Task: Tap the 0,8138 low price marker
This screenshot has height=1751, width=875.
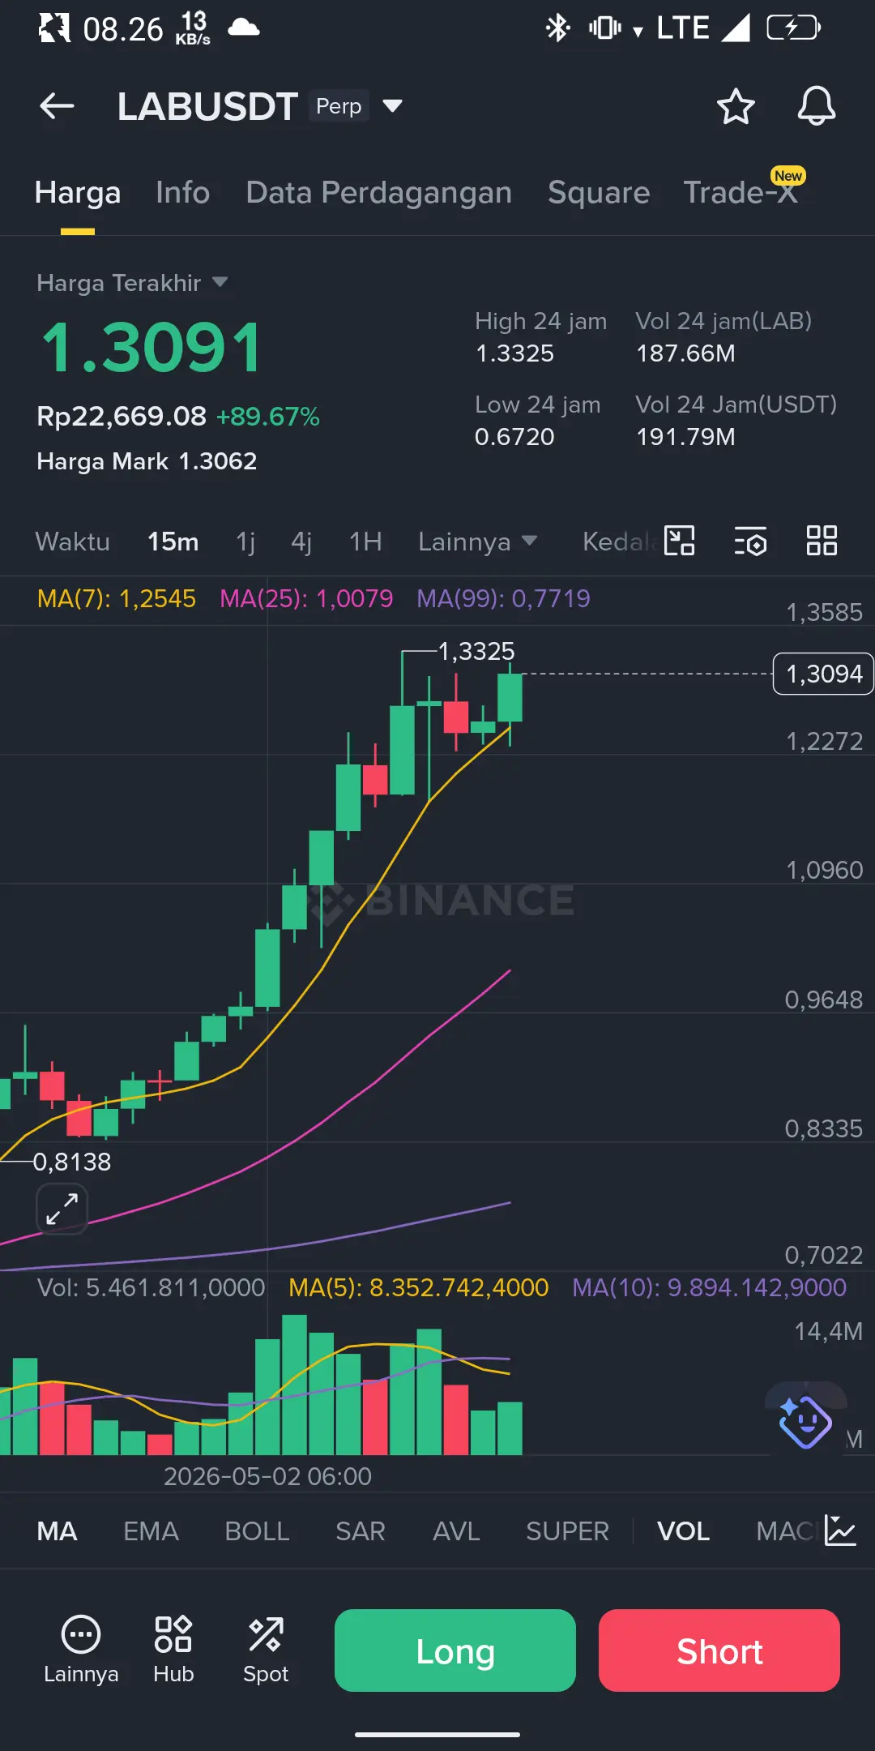Action: (72, 1162)
